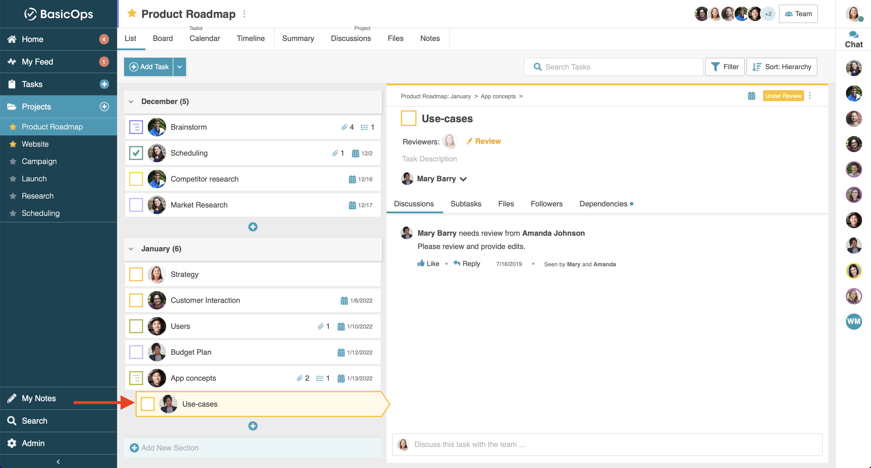Switch to the Board tab
The image size is (871, 468).
point(162,39)
